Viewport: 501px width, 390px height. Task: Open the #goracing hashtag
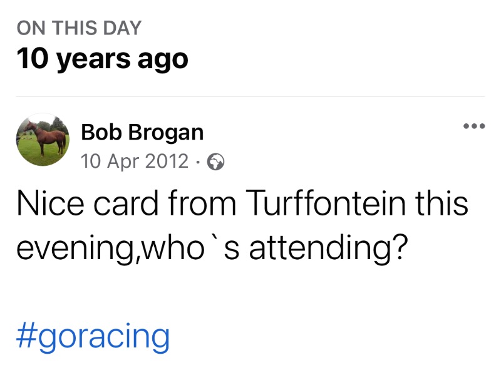point(93,337)
